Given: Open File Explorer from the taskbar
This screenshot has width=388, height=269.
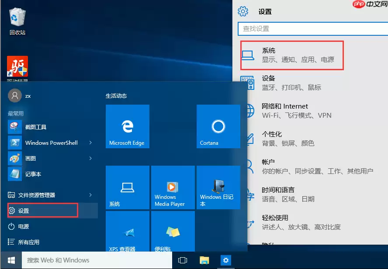Looking at the screenshot, I should point(204,260).
